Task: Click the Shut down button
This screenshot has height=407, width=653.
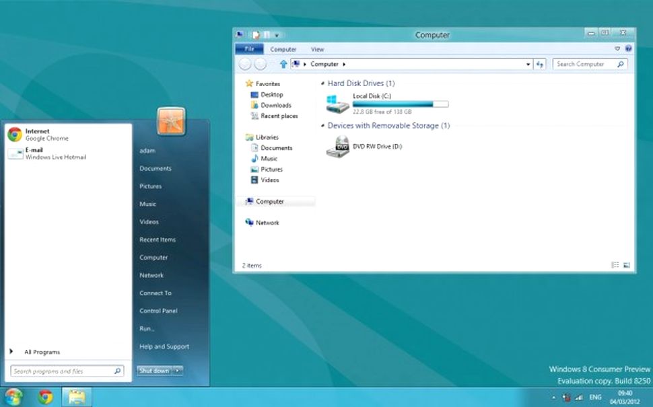Action: [x=154, y=371]
